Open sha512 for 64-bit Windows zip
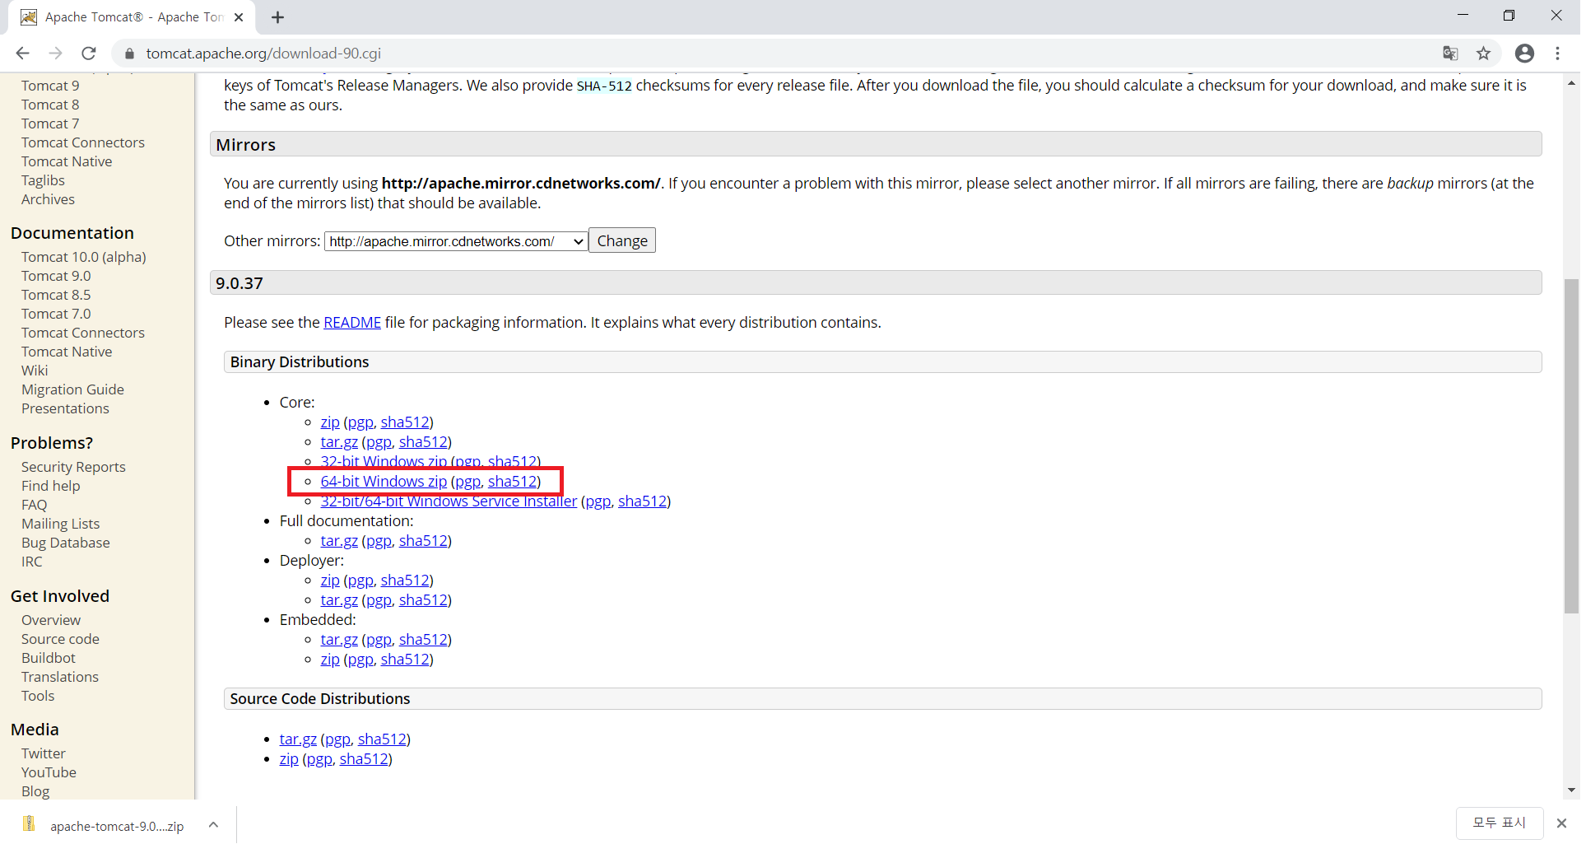The height and width of the screenshot is (844, 1586). (x=512, y=482)
